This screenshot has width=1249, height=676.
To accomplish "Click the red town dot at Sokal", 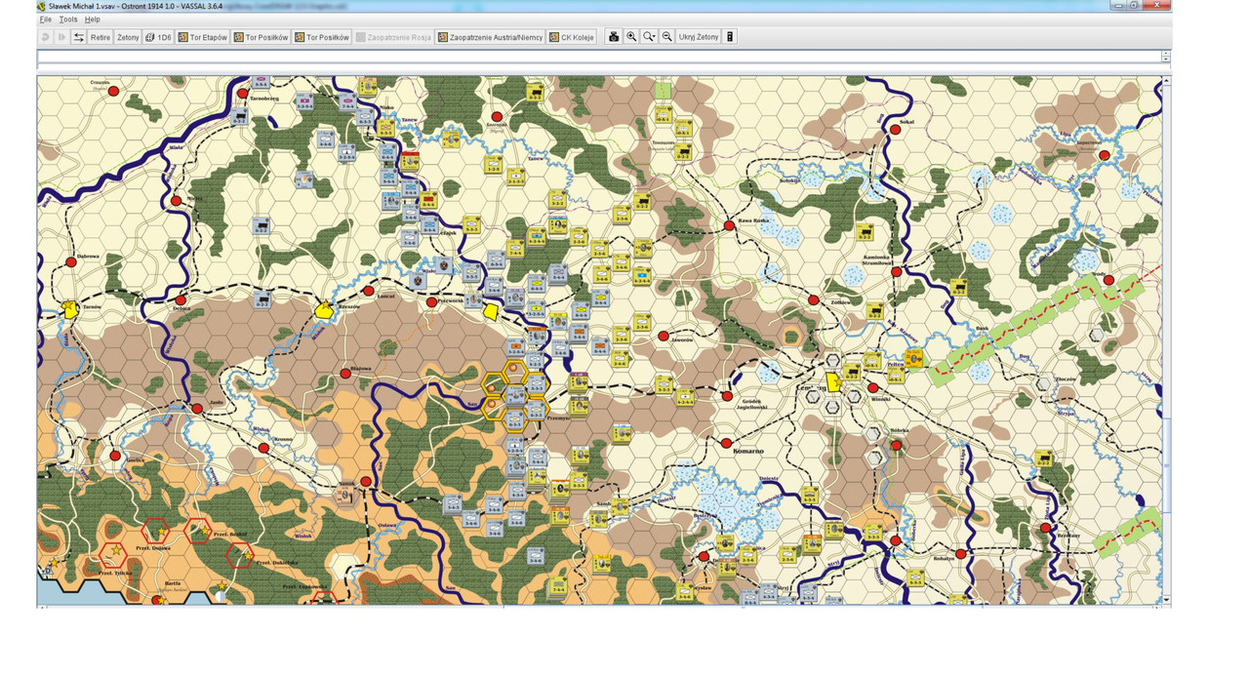I will coord(895,129).
